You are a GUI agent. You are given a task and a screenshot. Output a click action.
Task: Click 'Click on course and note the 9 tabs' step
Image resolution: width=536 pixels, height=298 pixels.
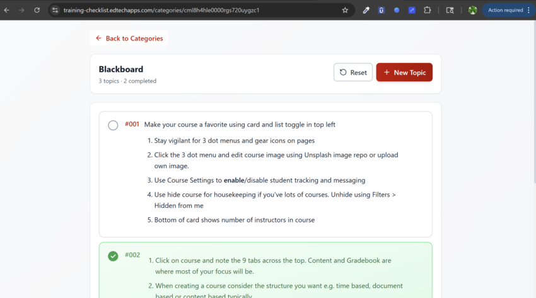273,266
